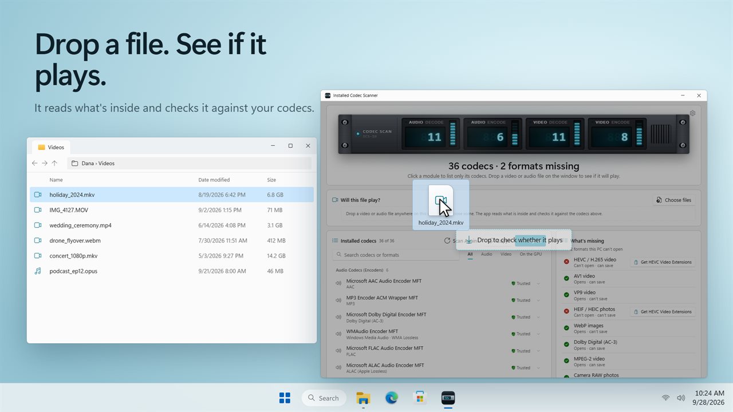The height and width of the screenshot is (412, 733).
Task: Click the green check beside WebP images
Action: 566,328
